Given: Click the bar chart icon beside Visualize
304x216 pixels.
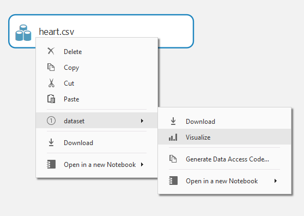Looking at the screenshot, I should tap(173, 137).
